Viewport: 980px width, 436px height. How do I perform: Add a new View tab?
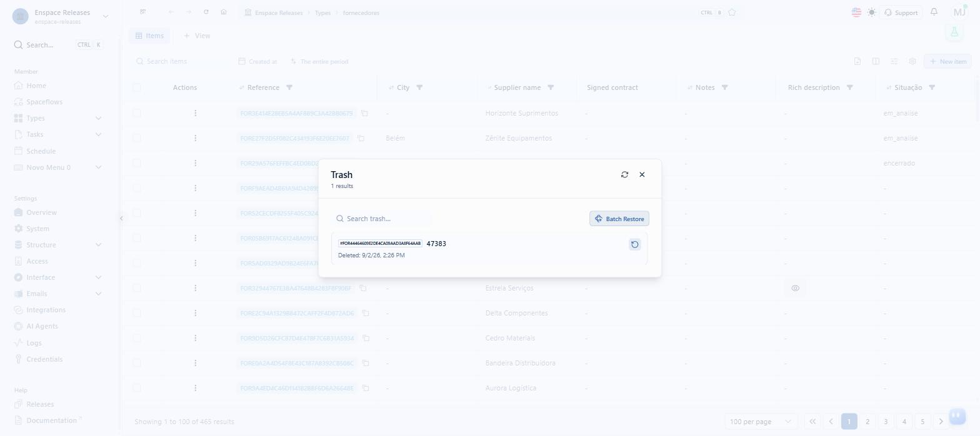click(x=197, y=36)
